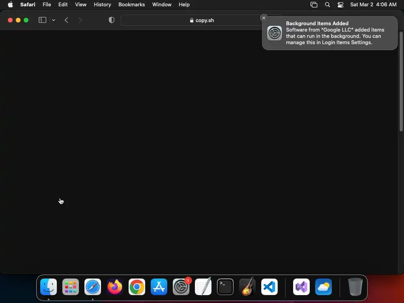
Task: Dismiss the Background Items Added notification
Action: 264,18
